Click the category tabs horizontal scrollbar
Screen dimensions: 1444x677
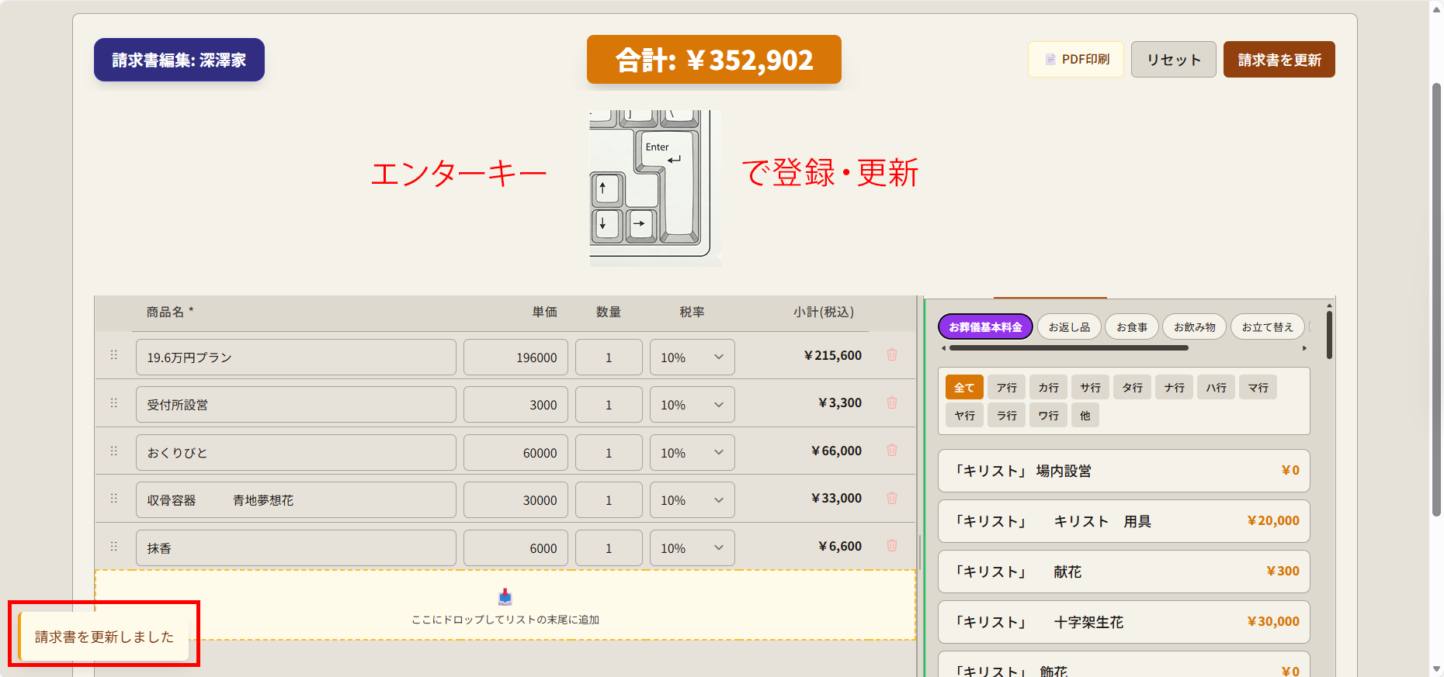[1068, 348]
